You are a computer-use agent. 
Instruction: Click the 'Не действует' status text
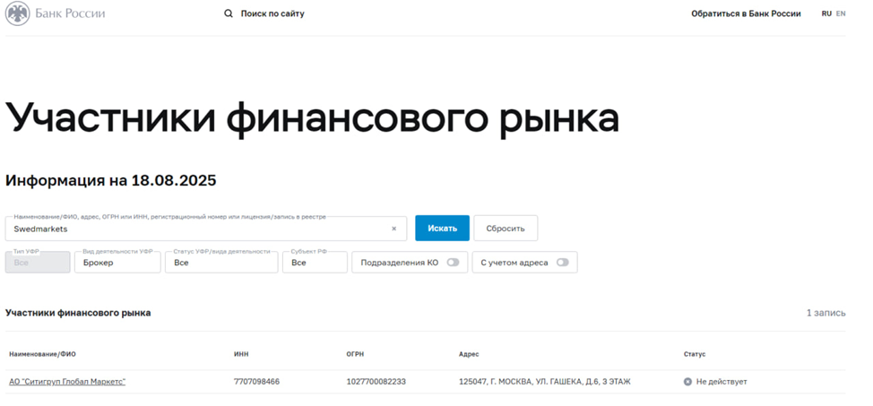coord(722,382)
